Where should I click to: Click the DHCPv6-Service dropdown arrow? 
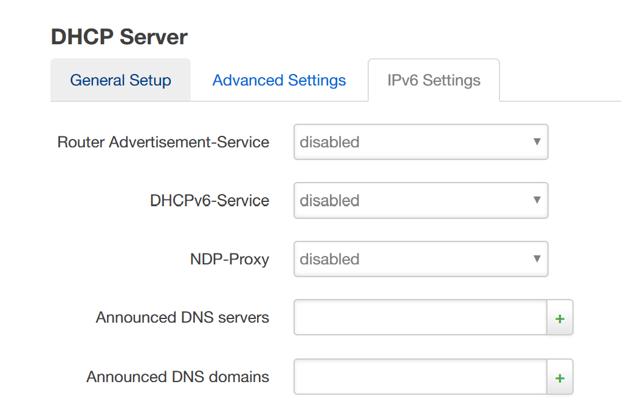[x=537, y=200]
